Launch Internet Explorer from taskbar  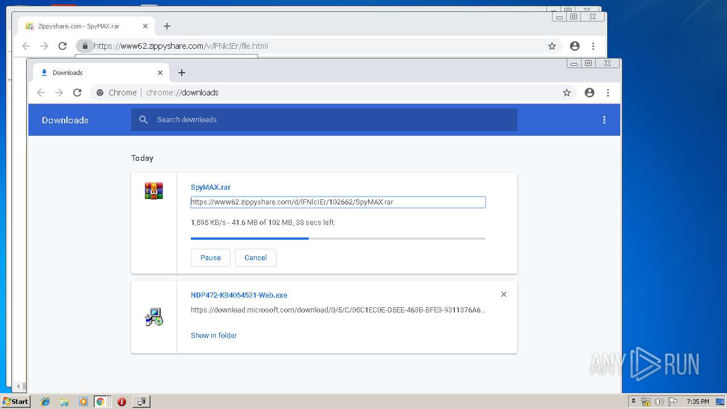click(x=45, y=402)
